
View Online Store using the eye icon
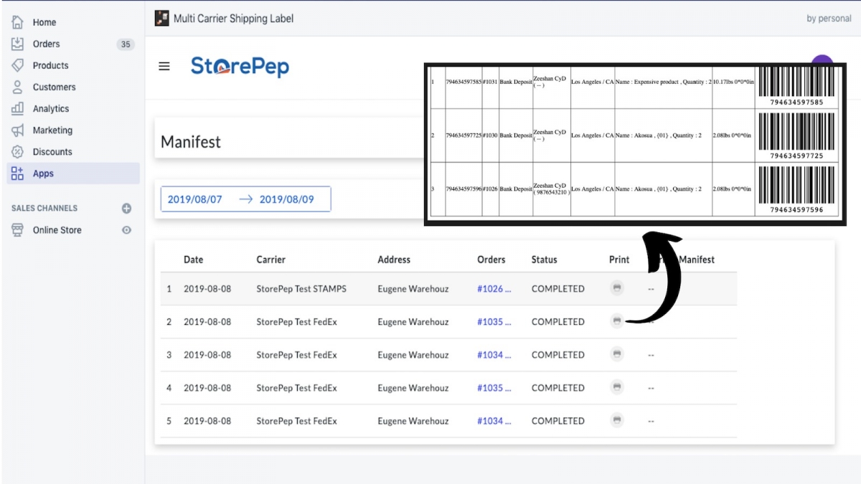[x=126, y=230]
